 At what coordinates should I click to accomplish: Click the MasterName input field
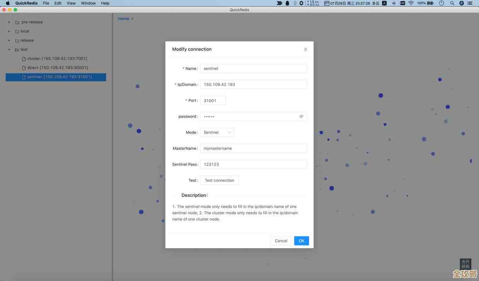253,148
